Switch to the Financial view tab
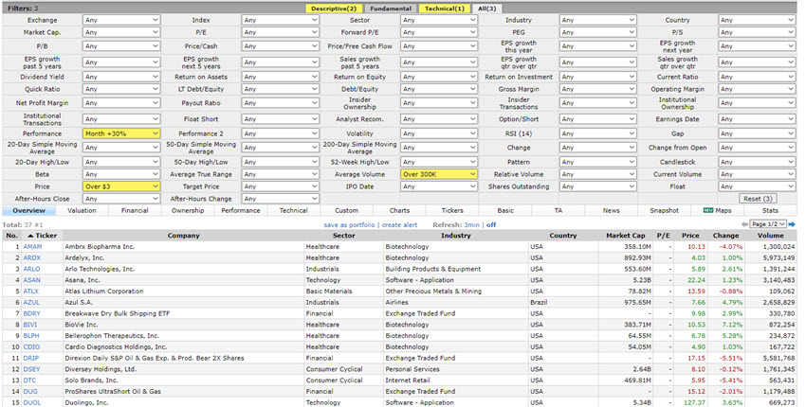 point(135,210)
